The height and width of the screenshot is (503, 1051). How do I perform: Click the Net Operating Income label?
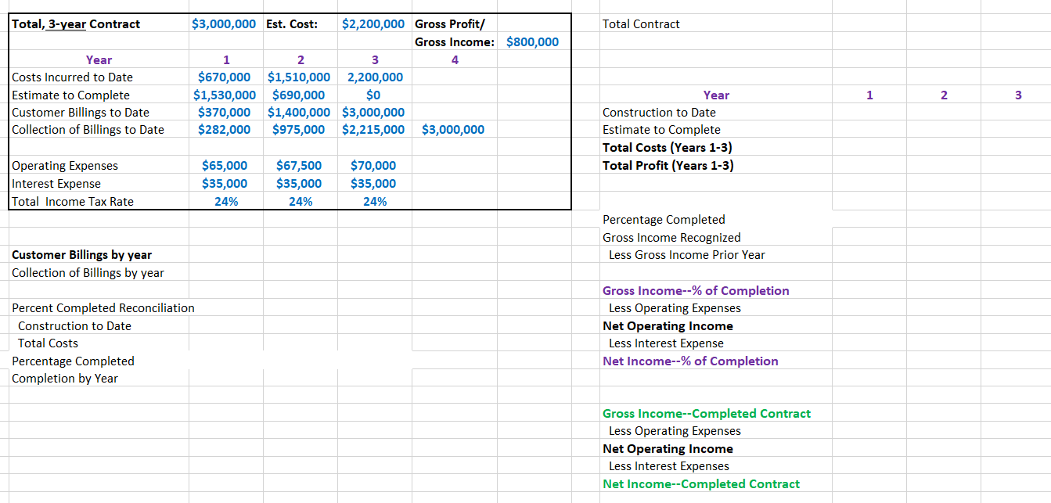point(667,325)
